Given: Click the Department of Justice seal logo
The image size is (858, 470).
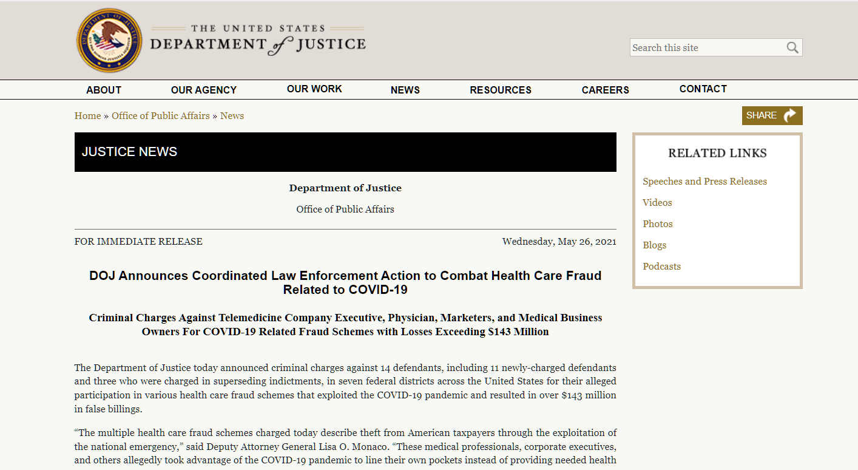Looking at the screenshot, I should pos(109,41).
